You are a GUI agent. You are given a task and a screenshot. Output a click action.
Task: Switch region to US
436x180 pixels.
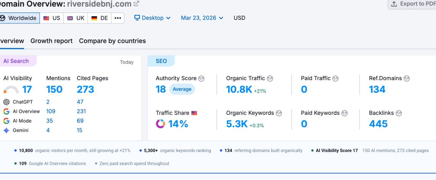(52, 18)
